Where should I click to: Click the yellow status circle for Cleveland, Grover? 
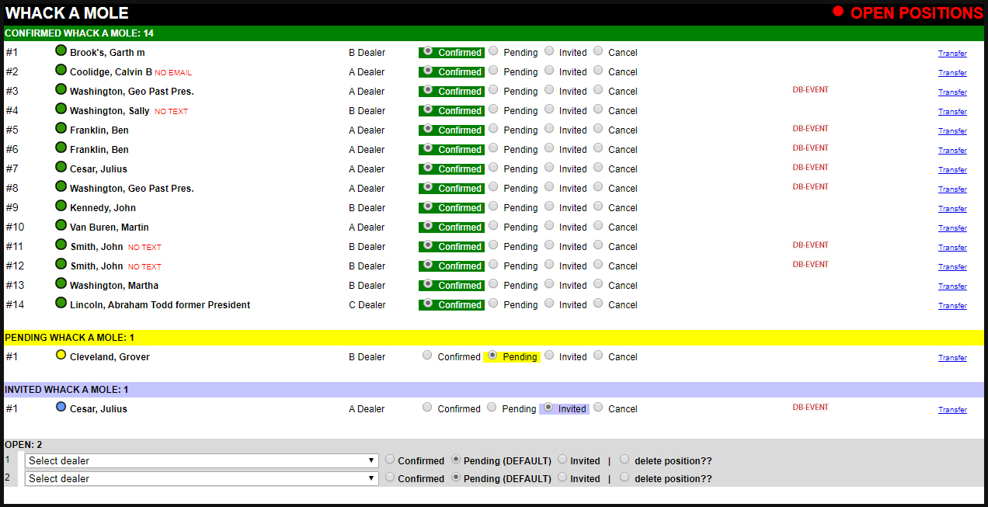point(61,355)
